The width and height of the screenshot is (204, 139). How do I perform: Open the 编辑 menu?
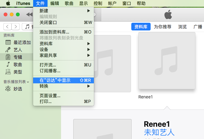[55, 3]
